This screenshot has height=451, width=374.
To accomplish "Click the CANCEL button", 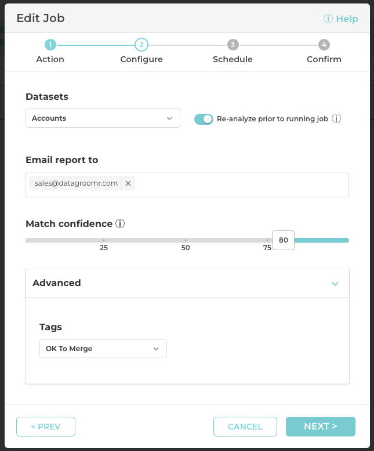I will [245, 427].
